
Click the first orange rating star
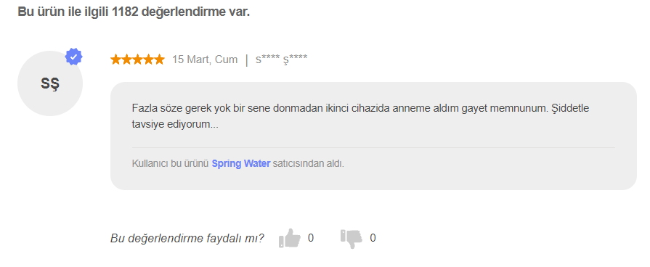(115, 59)
